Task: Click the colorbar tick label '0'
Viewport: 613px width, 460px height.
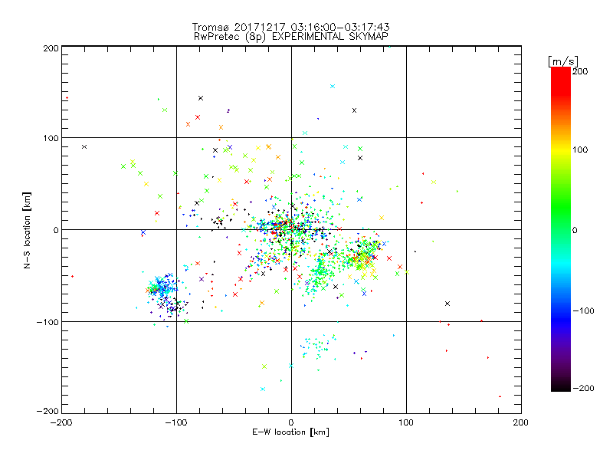Action: click(x=575, y=231)
